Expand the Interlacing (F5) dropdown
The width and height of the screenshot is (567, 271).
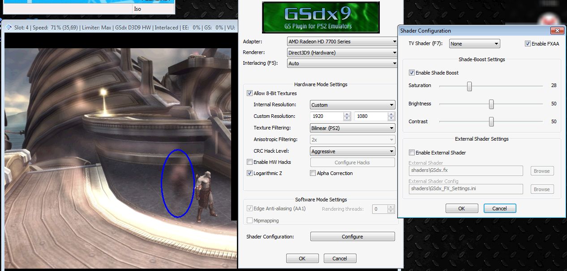click(x=342, y=63)
